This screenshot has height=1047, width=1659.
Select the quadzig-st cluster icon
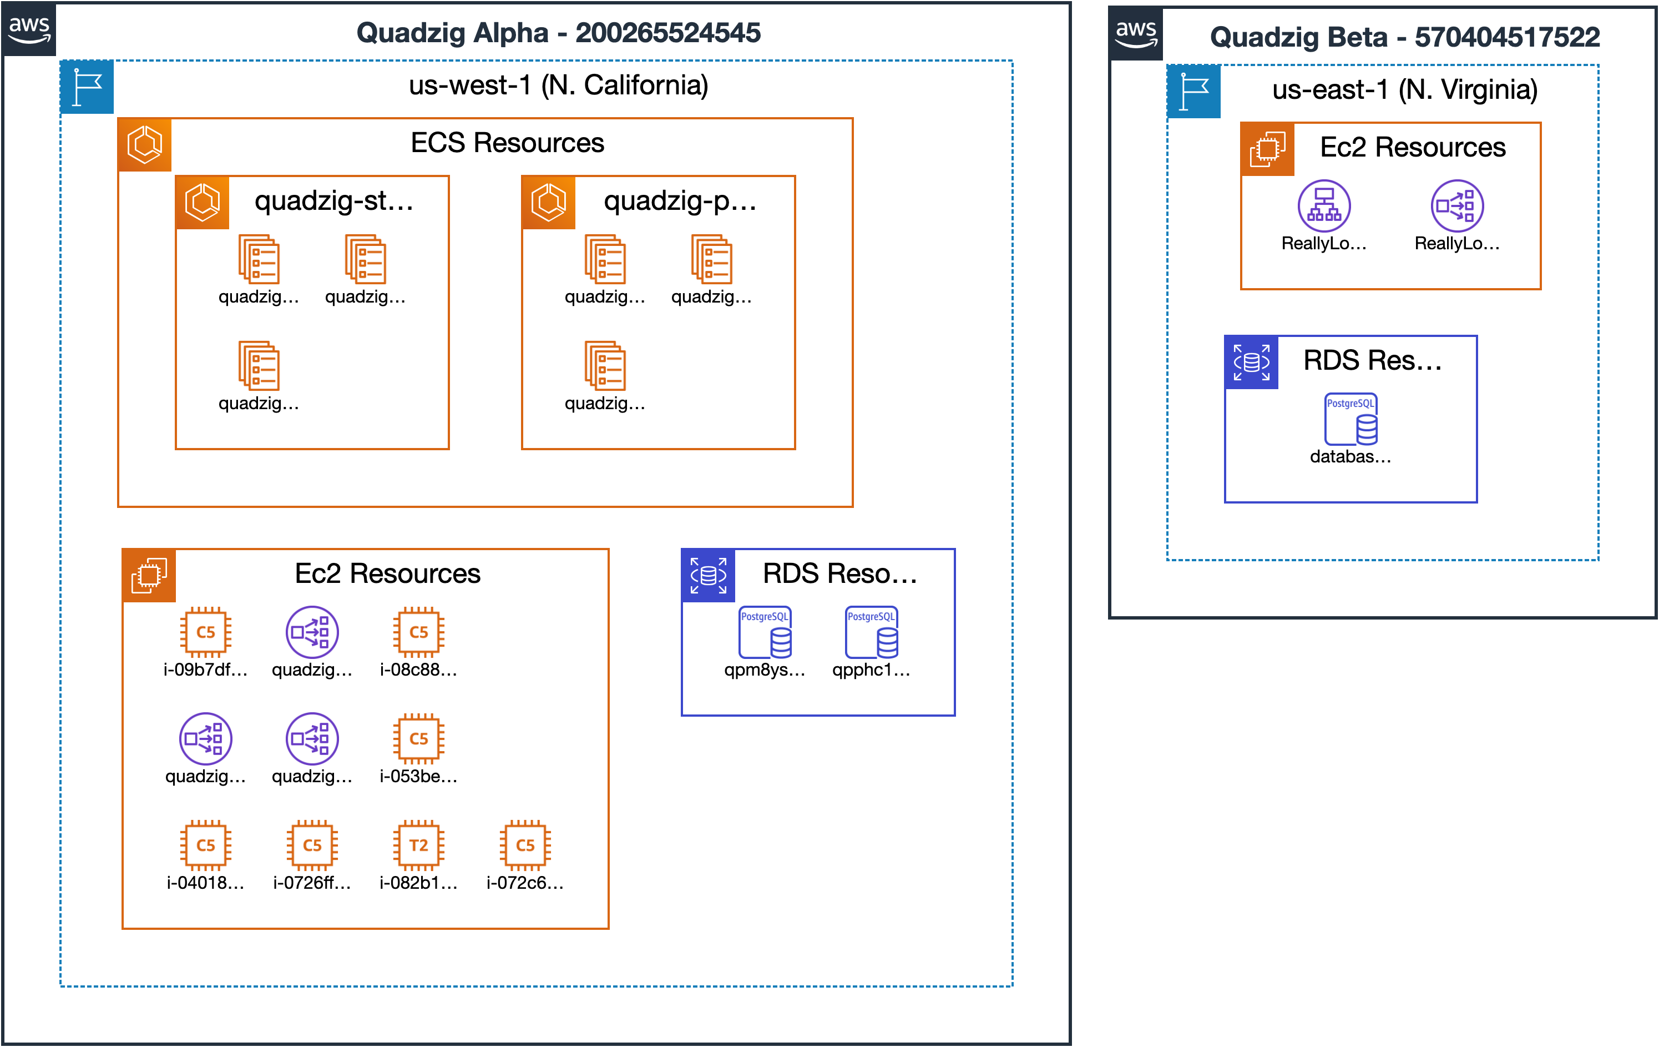pyautogui.click(x=203, y=203)
